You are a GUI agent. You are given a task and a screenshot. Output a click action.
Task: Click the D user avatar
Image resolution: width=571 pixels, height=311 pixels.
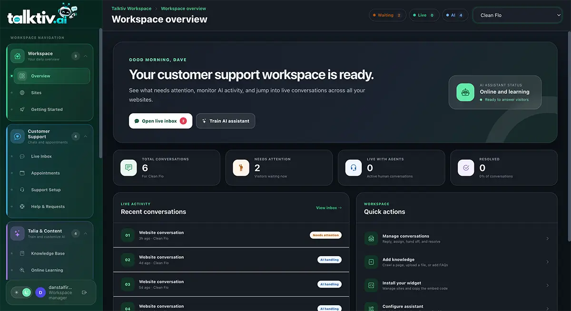tap(40, 292)
